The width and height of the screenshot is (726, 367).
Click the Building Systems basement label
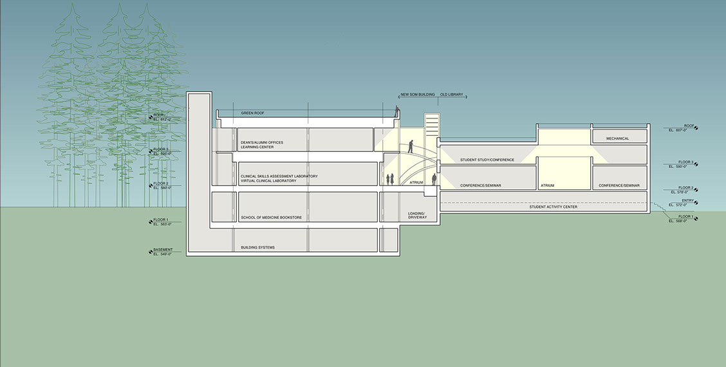[x=257, y=247]
